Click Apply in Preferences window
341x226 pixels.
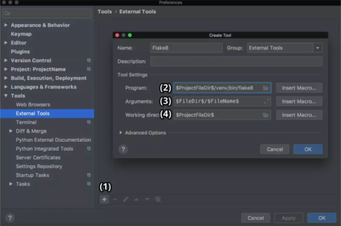[x=289, y=218]
